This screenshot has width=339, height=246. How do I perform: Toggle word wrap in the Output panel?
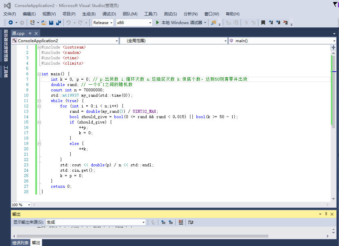coord(190,222)
